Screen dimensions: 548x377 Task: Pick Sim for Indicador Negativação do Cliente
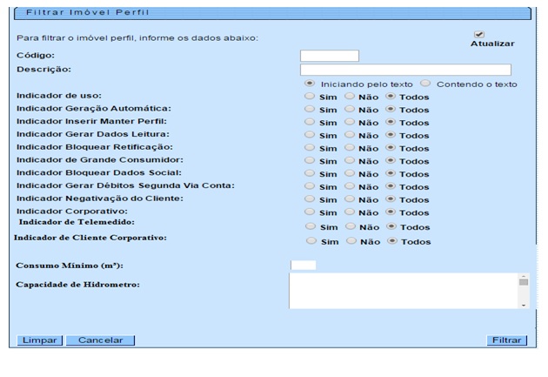[x=310, y=199]
